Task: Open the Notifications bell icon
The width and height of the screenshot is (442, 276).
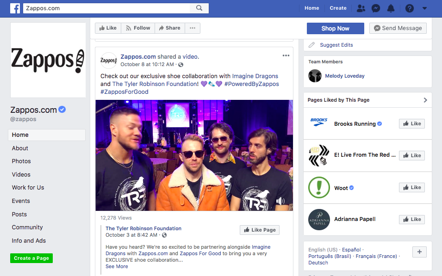Action: click(x=391, y=8)
